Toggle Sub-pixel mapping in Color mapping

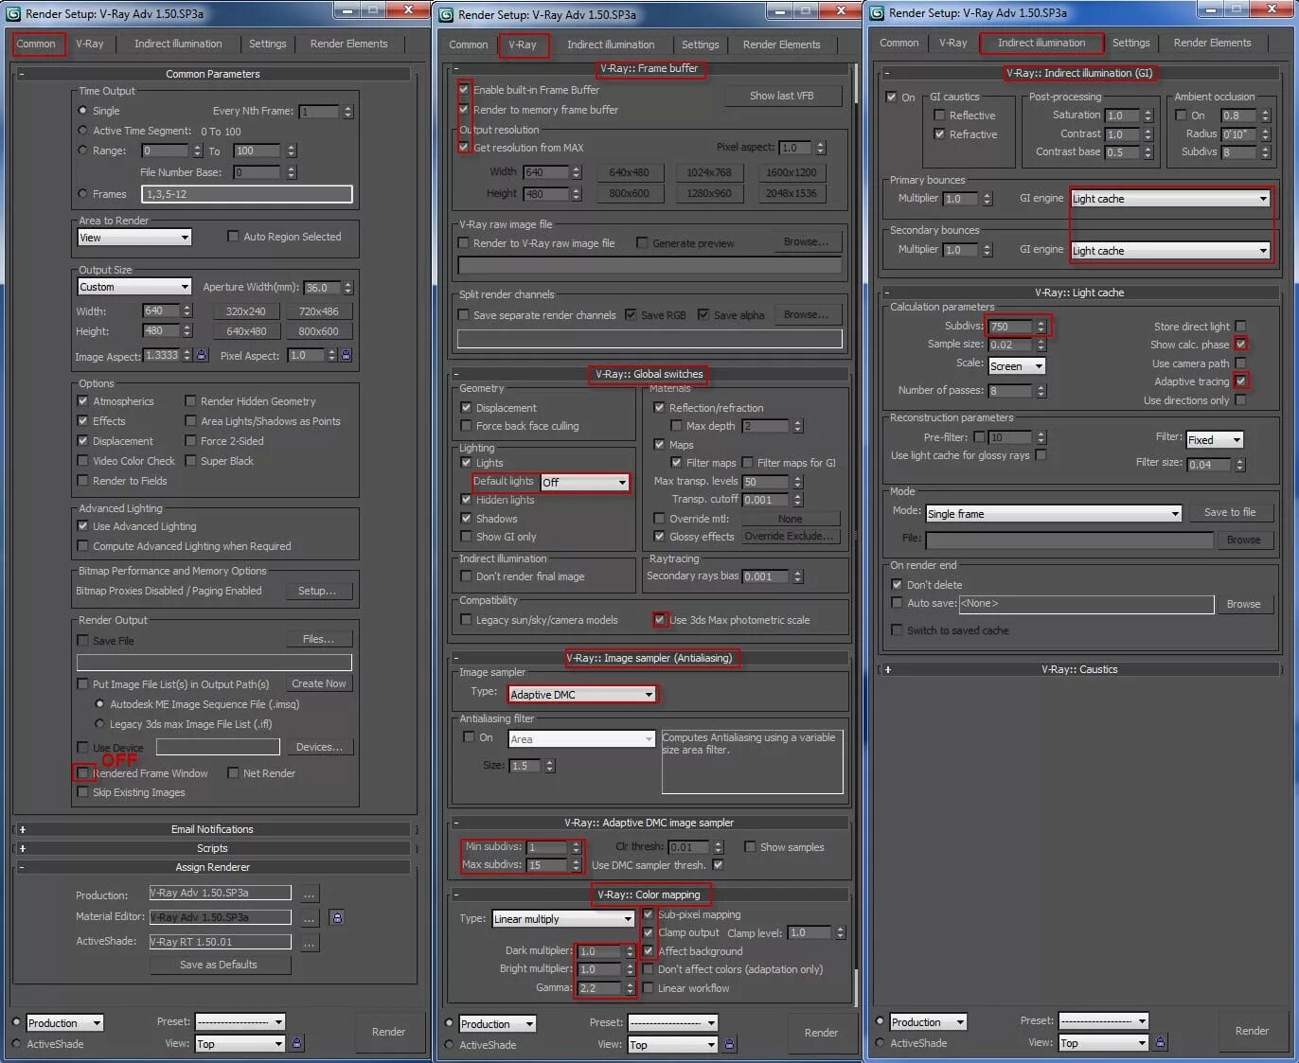click(649, 914)
